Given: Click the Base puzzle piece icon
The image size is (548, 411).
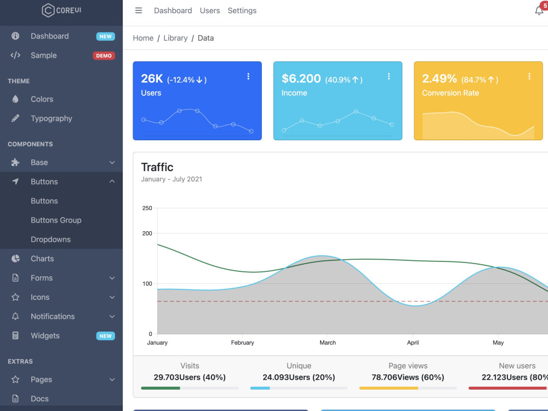Looking at the screenshot, I should click(15, 163).
